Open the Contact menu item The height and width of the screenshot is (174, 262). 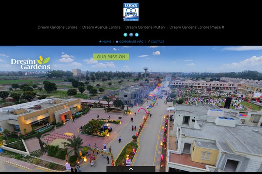pos(156,42)
